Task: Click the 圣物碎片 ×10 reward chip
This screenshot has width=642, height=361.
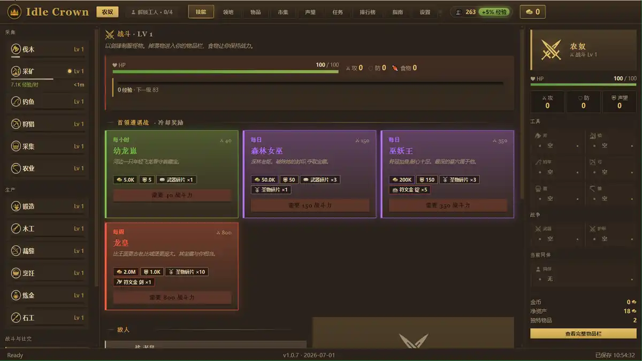Action: [x=187, y=272]
